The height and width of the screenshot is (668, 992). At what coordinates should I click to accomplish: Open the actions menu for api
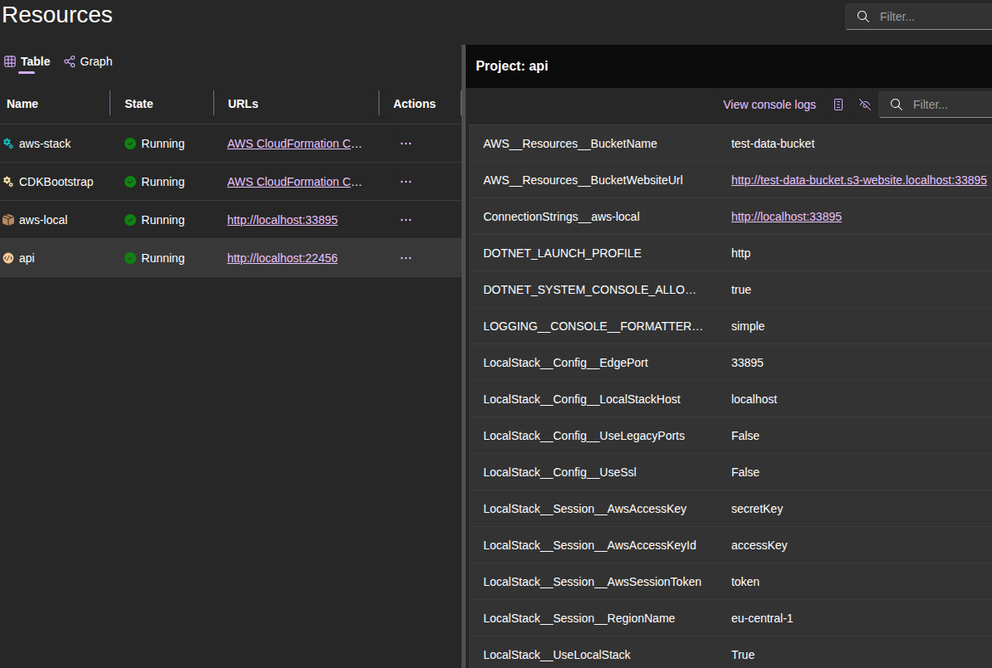coord(406,257)
